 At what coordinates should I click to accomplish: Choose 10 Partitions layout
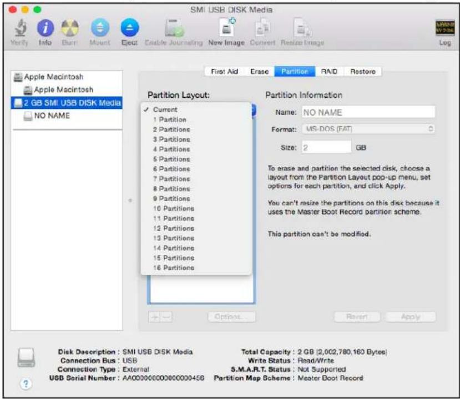point(196,208)
